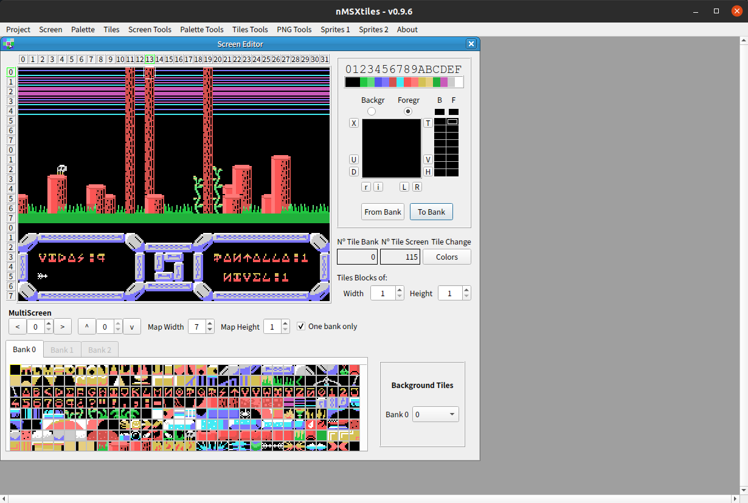Open the Bank 0 dropdown in Background Tiles

435,414
